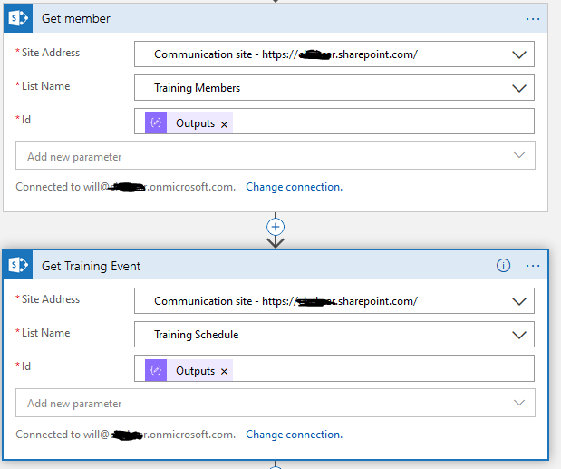Open the Training Members list dropdown
561x469 pixels.
518,88
